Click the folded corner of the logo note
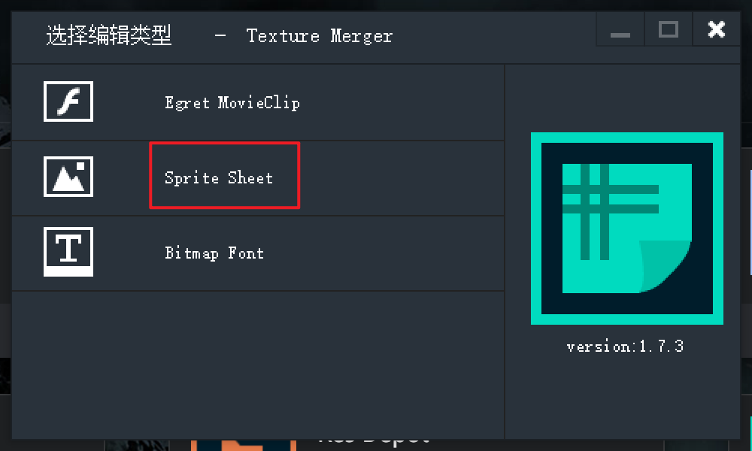 coord(664,265)
